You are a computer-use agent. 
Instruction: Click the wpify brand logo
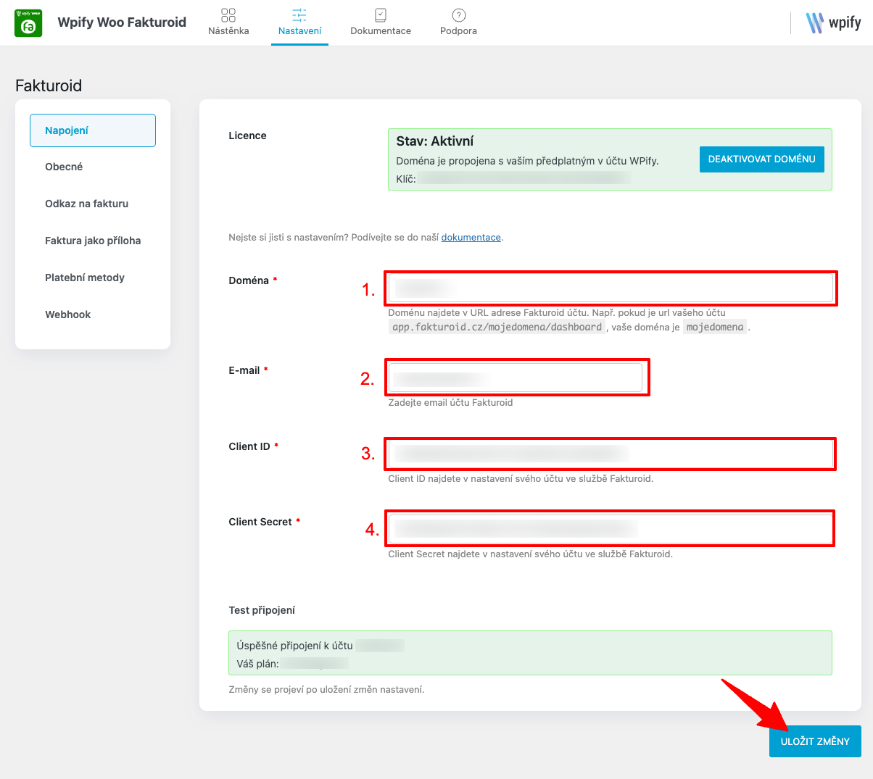pos(834,22)
